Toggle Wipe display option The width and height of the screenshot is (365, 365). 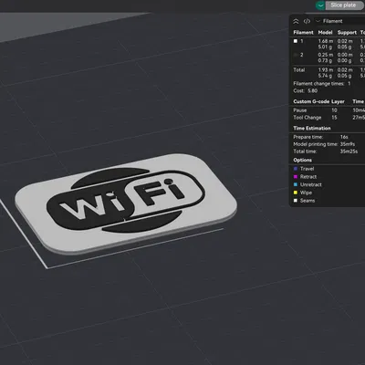[296, 193]
